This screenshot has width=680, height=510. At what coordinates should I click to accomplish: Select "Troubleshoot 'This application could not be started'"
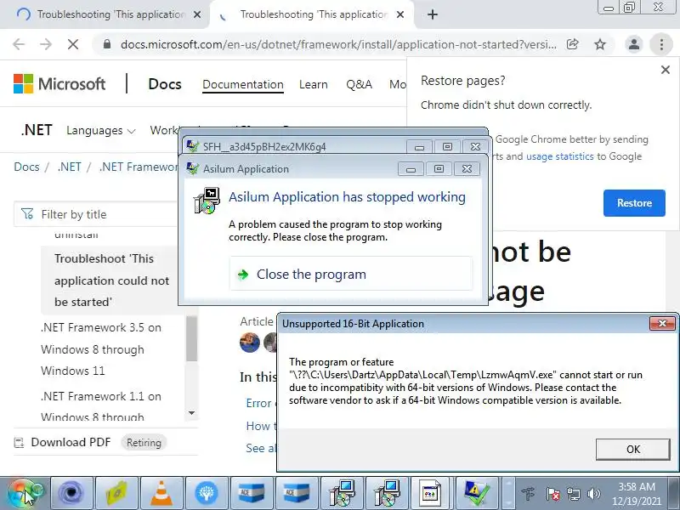112,280
